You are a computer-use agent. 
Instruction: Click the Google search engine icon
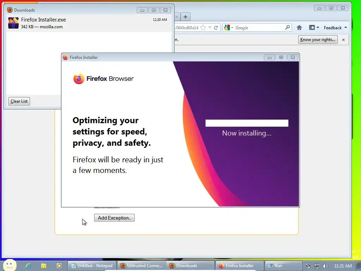(227, 28)
